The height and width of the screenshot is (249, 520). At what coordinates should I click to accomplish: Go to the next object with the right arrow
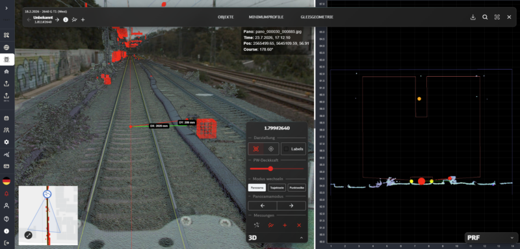coord(57,20)
